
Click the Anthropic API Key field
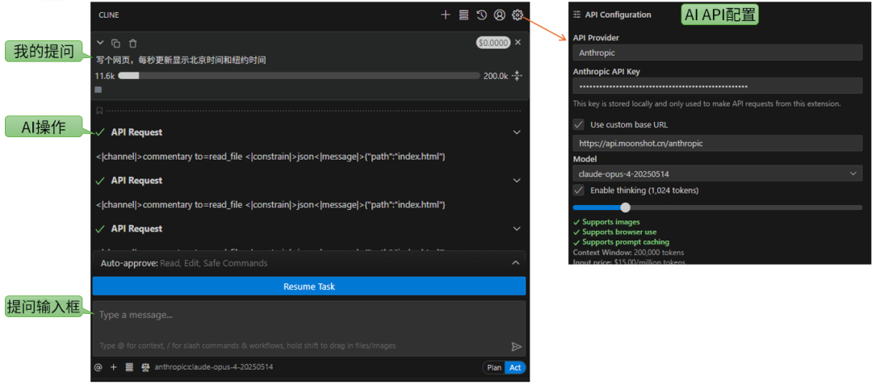click(718, 86)
